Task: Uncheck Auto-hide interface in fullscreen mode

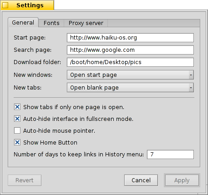Action: (17, 119)
